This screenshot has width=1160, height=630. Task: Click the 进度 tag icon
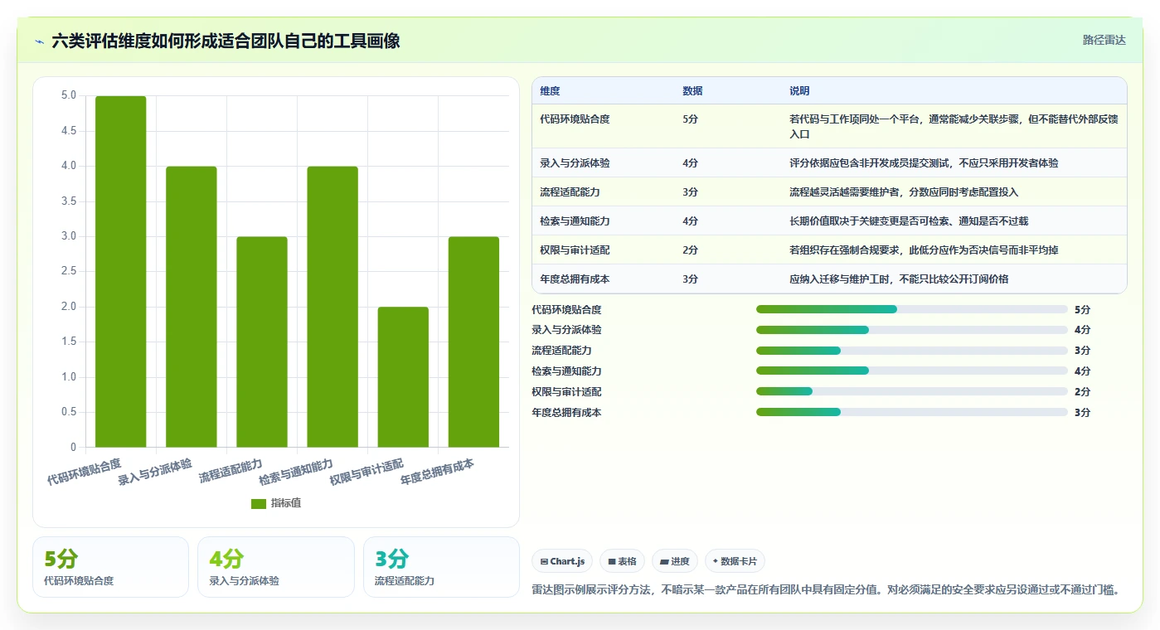click(664, 562)
